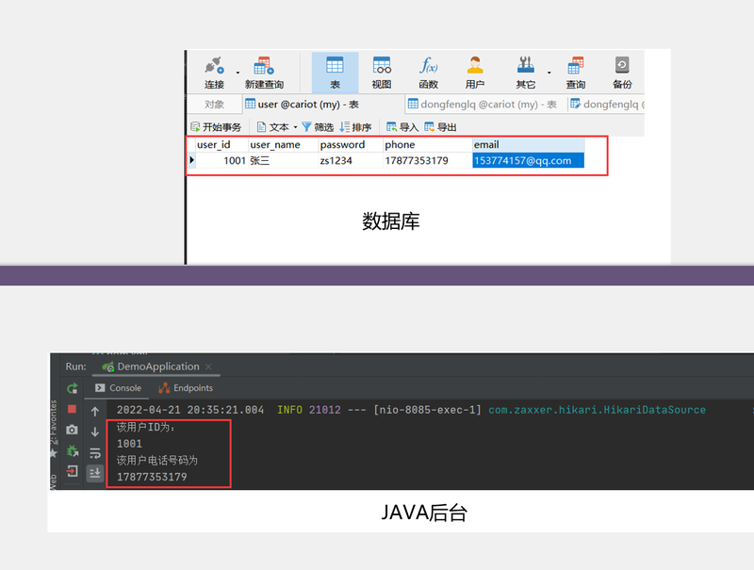
Task: Click the email column header
Action: (x=528, y=145)
